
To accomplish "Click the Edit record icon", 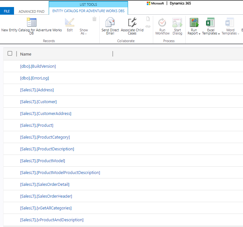I will click(x=69, y=22).
